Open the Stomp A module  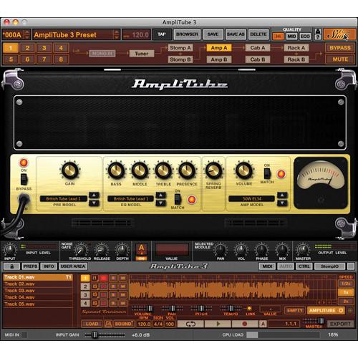tap(180, 48)
